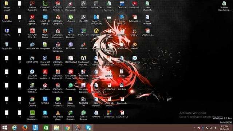Open Gate Offline Virtual Calculator icon
The height and width of the screenshot is (131, 233).
pos(71,74)
